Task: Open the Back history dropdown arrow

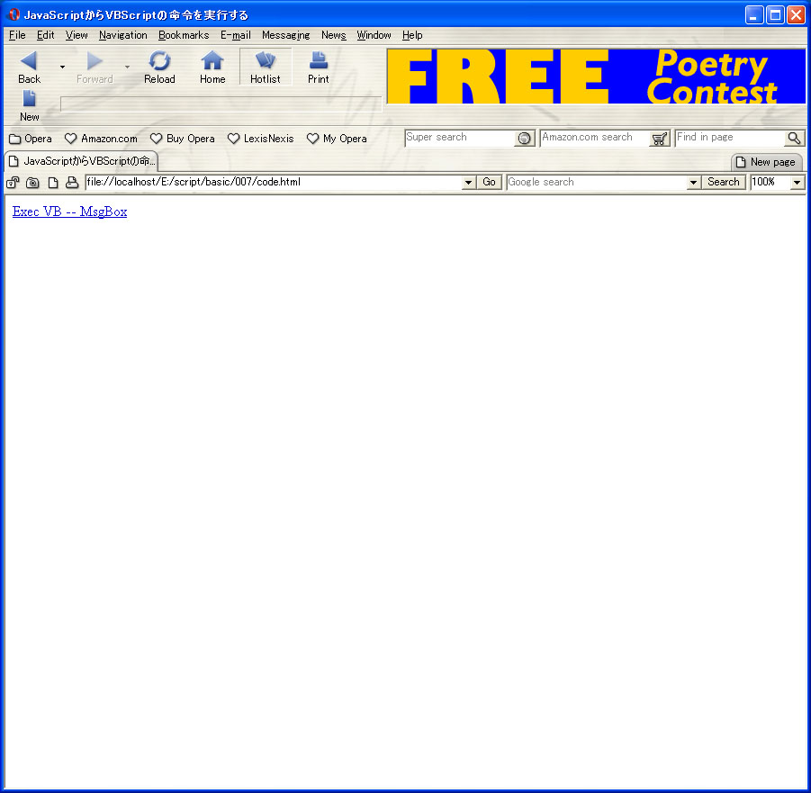Action: [63, 67]
